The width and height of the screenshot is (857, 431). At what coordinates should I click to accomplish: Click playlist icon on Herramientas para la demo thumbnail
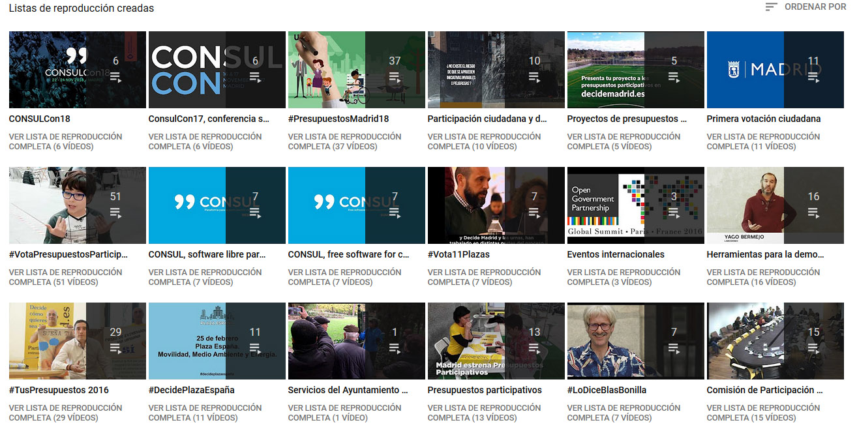coord(813,213)
